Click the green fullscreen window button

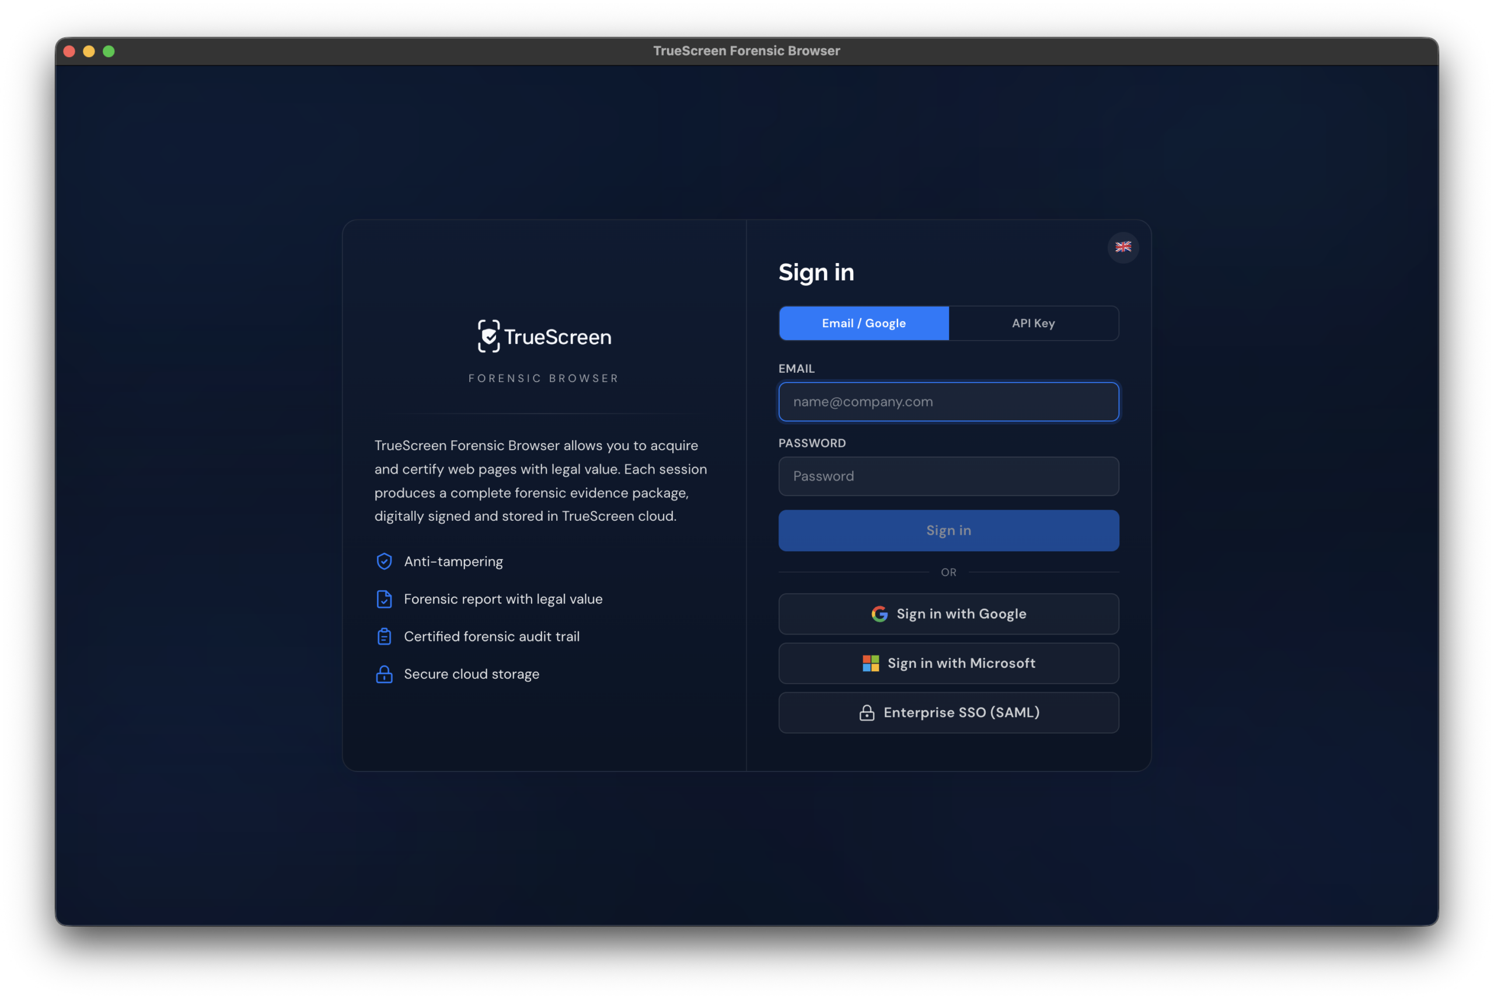point(109,51)
